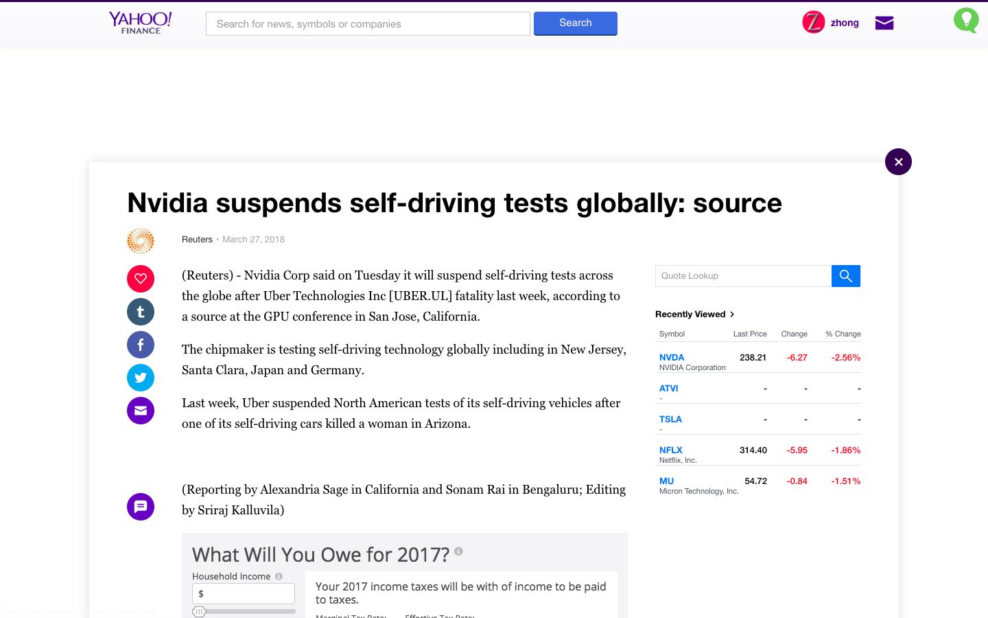Viewport: 988px width, 618px height.
Task: Open the NFLX quote link
Action: (x=671, y=450)
